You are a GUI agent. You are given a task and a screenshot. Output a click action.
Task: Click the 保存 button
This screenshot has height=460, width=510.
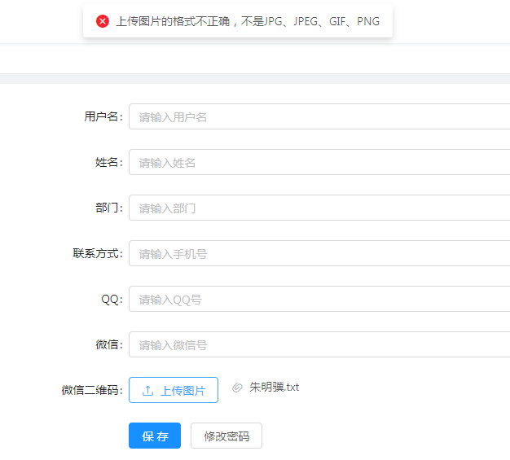point(155,436)
